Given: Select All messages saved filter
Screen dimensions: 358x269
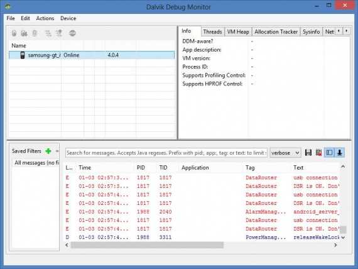Looking at the screenshot, I should pyautogui.click(x=36, y=163).
